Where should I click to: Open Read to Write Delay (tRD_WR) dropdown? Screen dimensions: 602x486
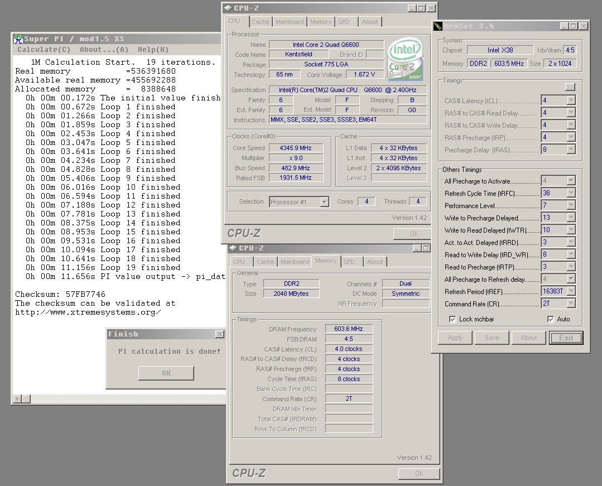click(571, 254)
